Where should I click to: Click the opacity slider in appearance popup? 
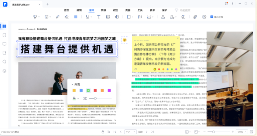point(100,99)
